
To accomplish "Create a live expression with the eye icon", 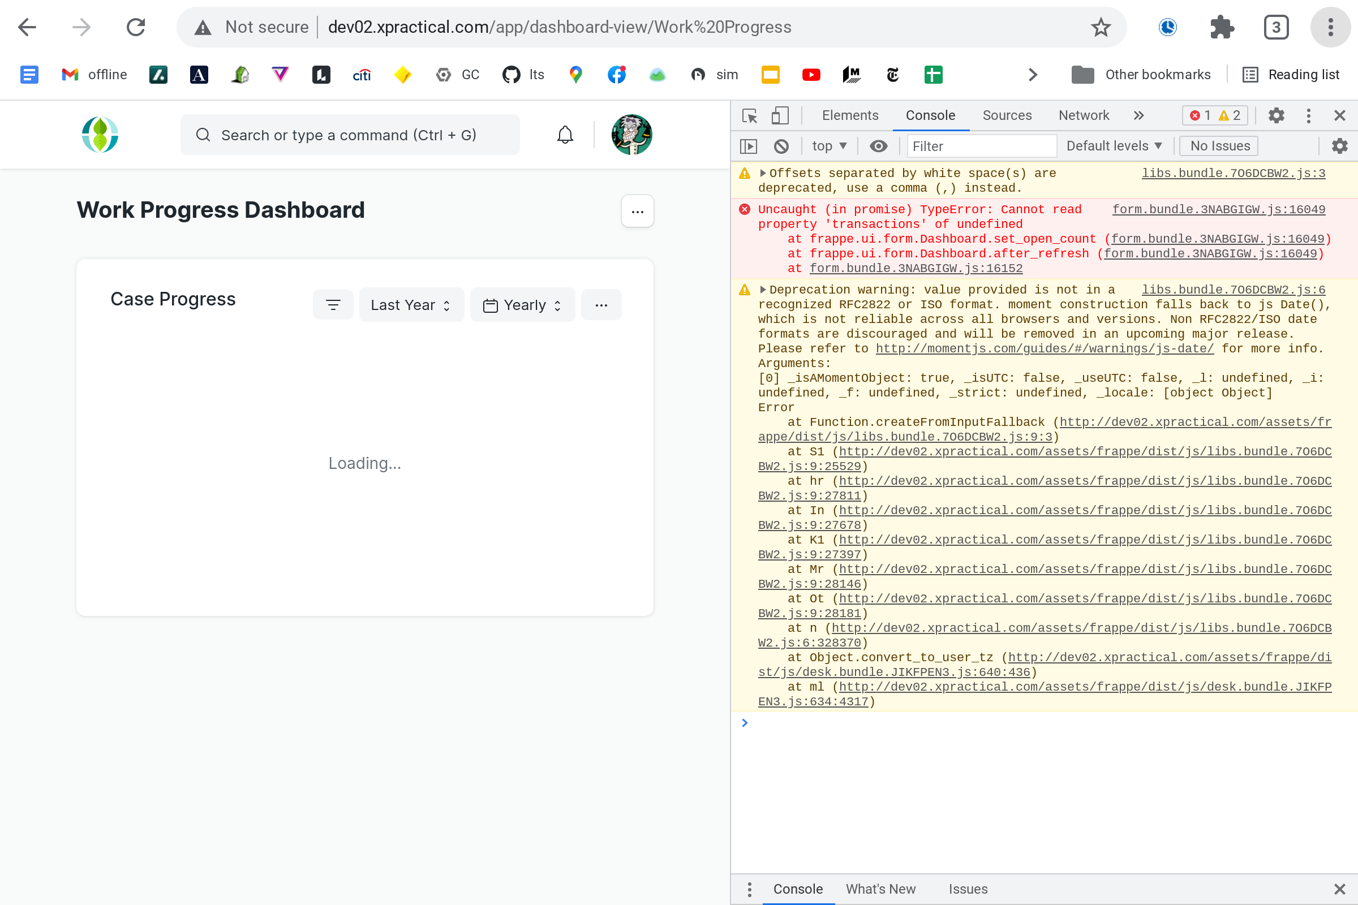I will 878,146.
